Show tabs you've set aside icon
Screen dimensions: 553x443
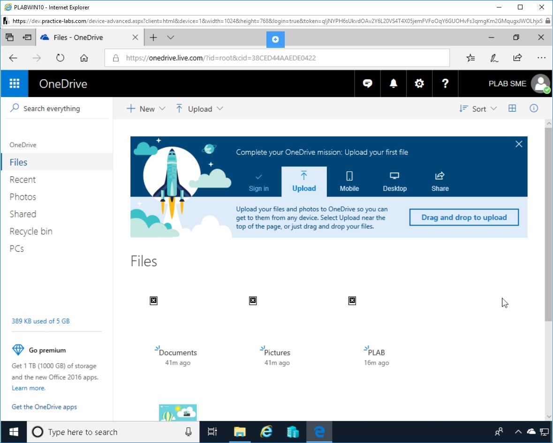point(9,37)
